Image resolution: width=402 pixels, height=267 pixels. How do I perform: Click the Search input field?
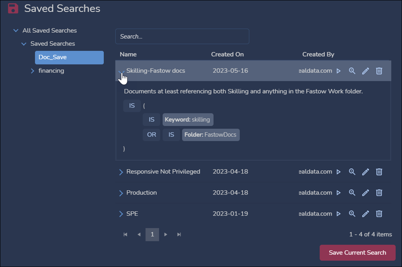[182, 36]
